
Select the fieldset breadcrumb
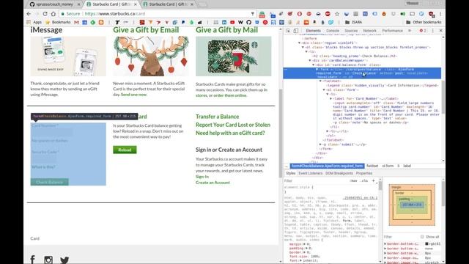tap(372, 166)
